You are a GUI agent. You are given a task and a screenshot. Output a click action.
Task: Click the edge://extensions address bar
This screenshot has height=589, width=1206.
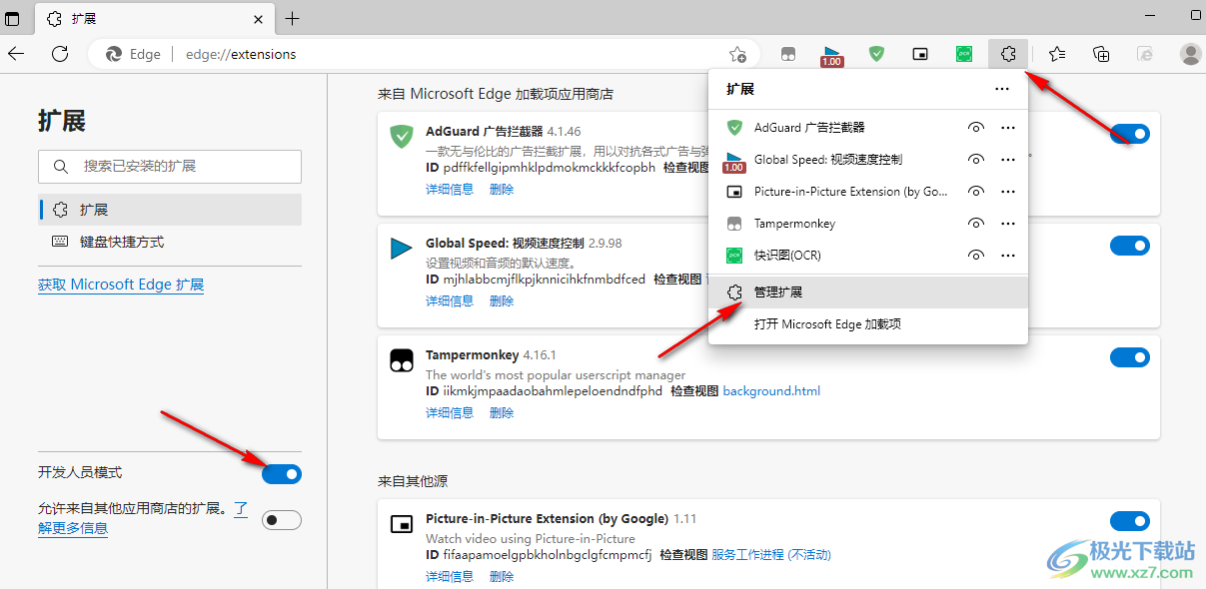pyautogui.click(x=425, y=54)
